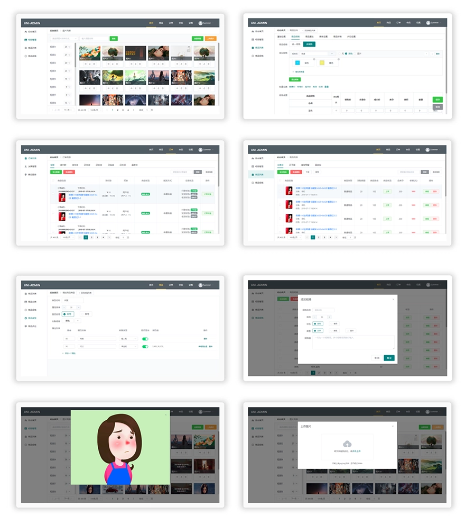This screenshot has width=465, height=524.
Task: Select the second status tab in the order list
Action: pos(63,165)
